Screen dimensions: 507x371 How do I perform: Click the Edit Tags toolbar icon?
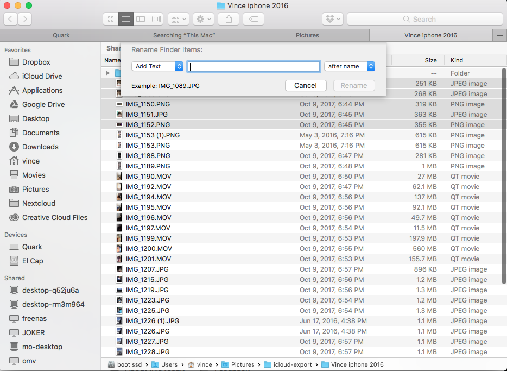pyautogui.click(x=253, y=19)
